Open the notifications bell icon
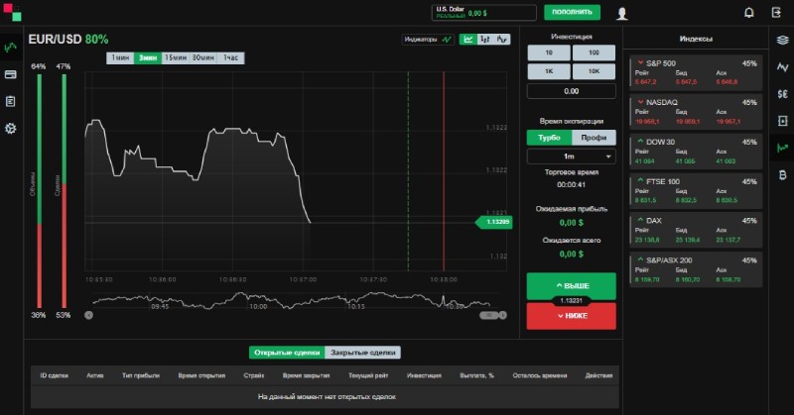This screenshot has width=794, height=415. pyautogui.click(x=749, y=13)
